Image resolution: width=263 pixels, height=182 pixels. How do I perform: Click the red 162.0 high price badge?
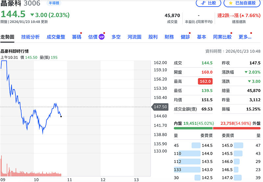(205, 81)
